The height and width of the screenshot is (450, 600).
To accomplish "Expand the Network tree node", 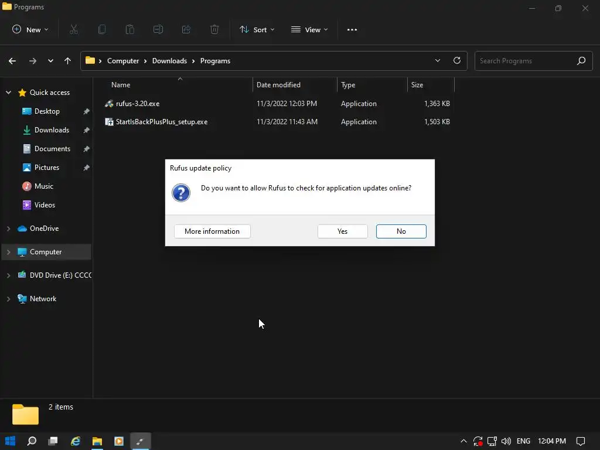I will point(8,299).
